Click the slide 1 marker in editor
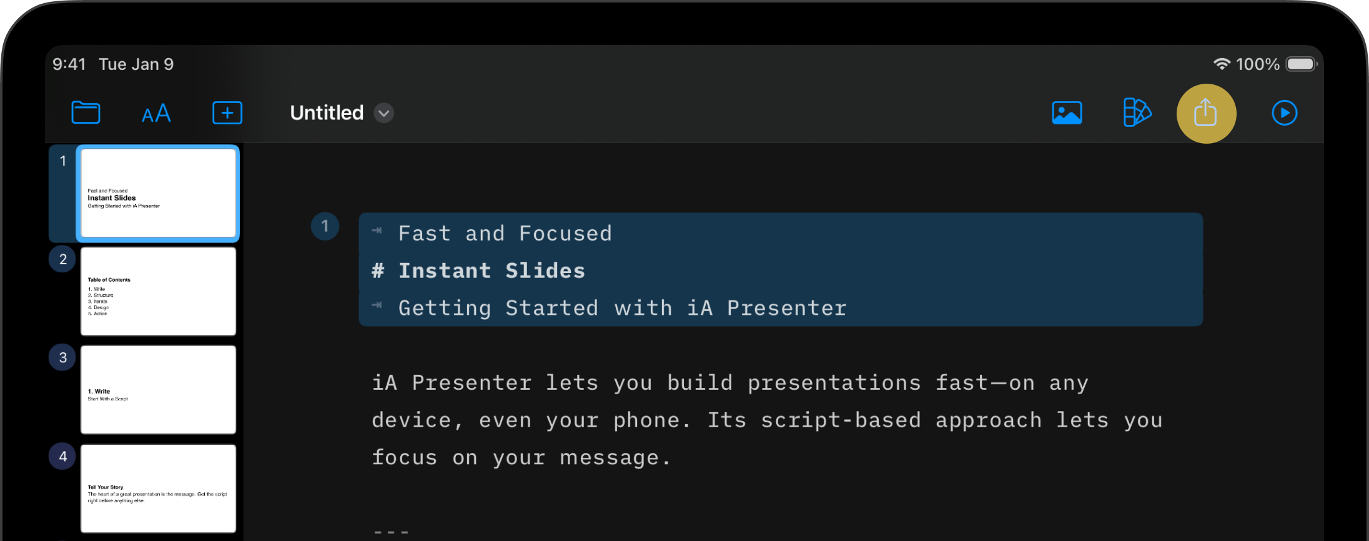 tap(325, 226)
